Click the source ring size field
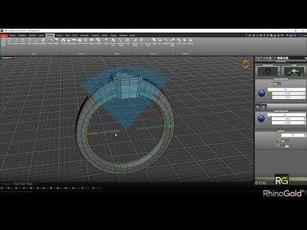The width and height of the screenshot is (307, 230). click(x=287, y=89)
